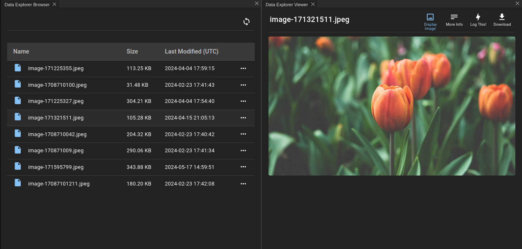Click file icon for image-1708710042.jpeg

point(17,134)
